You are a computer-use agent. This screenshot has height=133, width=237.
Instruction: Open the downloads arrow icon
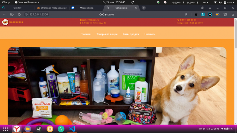tap(233, 14)
